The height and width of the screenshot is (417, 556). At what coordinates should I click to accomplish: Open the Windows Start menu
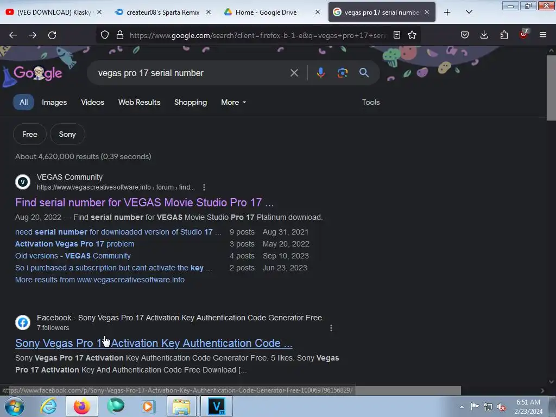click(15, 407)
